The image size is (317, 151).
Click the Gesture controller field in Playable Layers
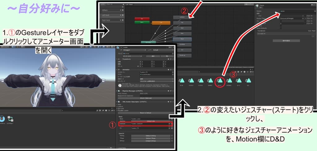(151, 124)
